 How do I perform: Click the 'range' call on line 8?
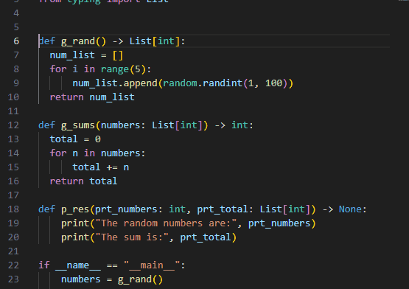[115, 69]
